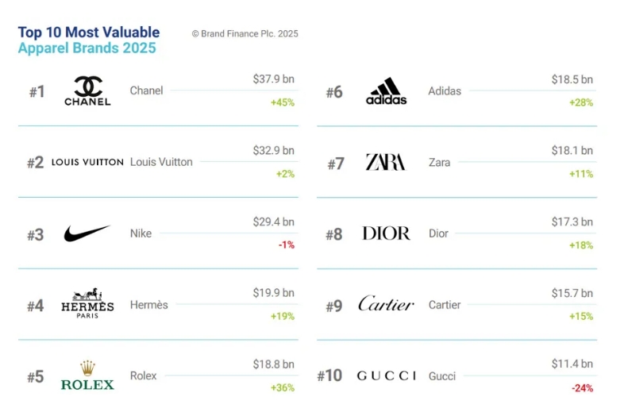Click the Chanel interlocking C logo
This screenshot has height=416, width=628.
click(87, 91)
